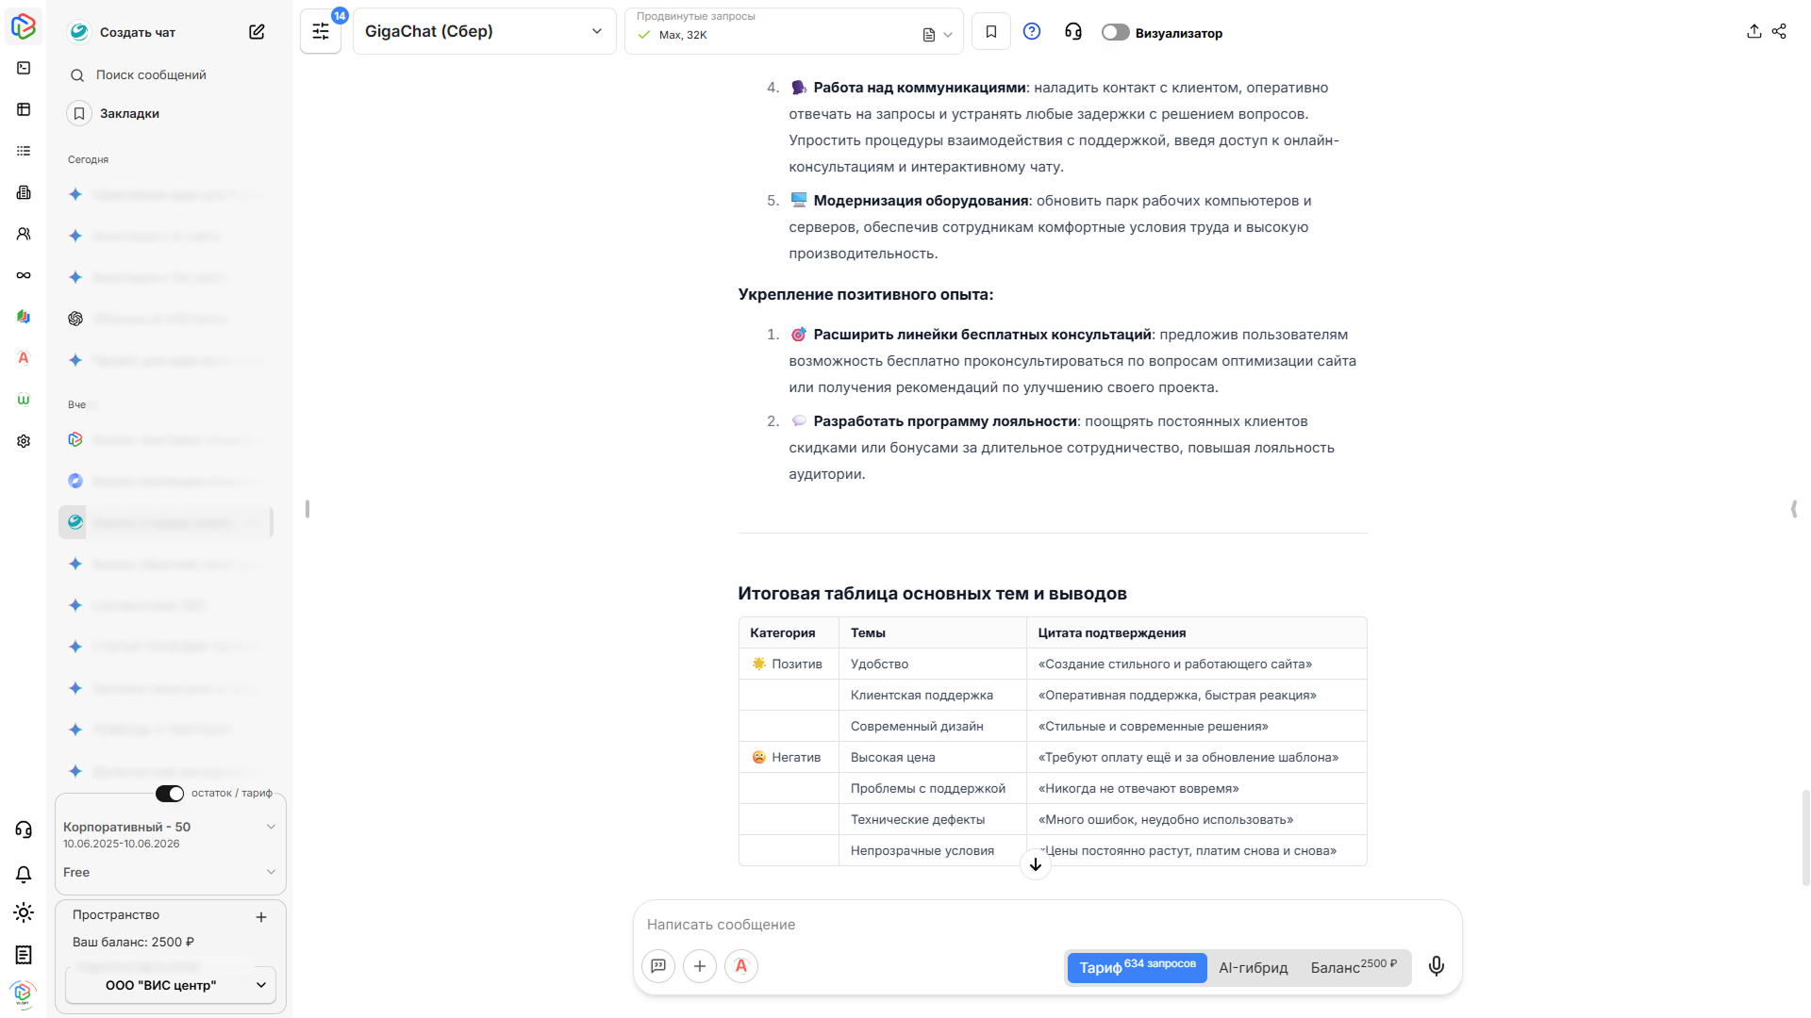Select the gear settings icon in left sidebar
This screenshot has width=1811, height=1018.
23,441
